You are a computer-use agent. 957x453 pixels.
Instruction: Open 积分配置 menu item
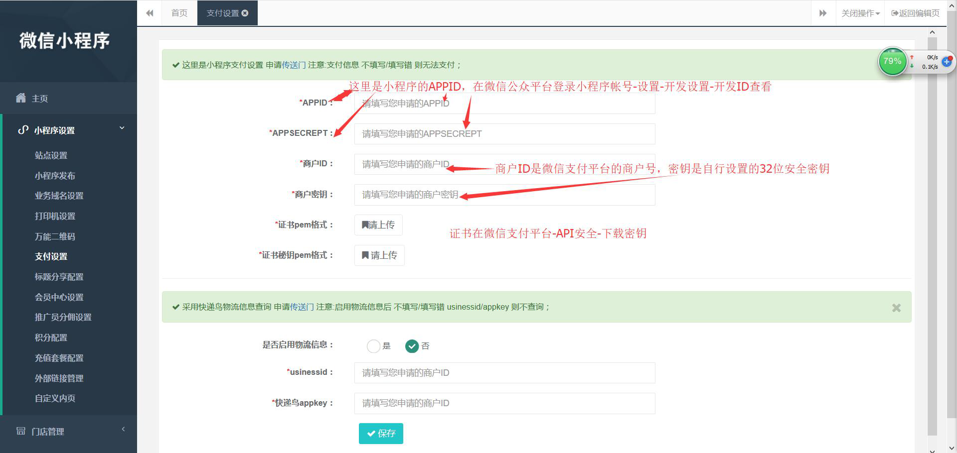[x=51, y=338]
